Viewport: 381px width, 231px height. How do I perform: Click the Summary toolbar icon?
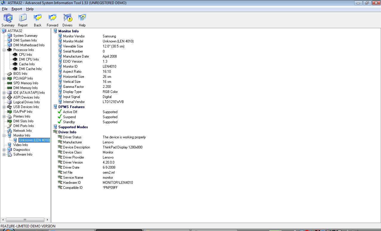pos(8,18)
